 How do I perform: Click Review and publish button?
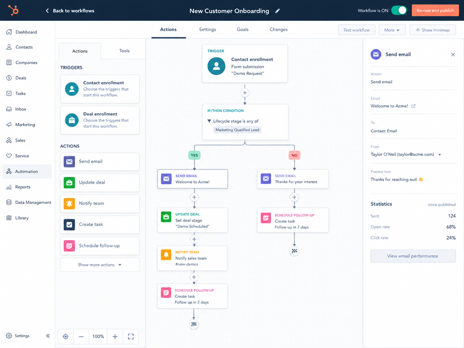(x=435, y=10)
